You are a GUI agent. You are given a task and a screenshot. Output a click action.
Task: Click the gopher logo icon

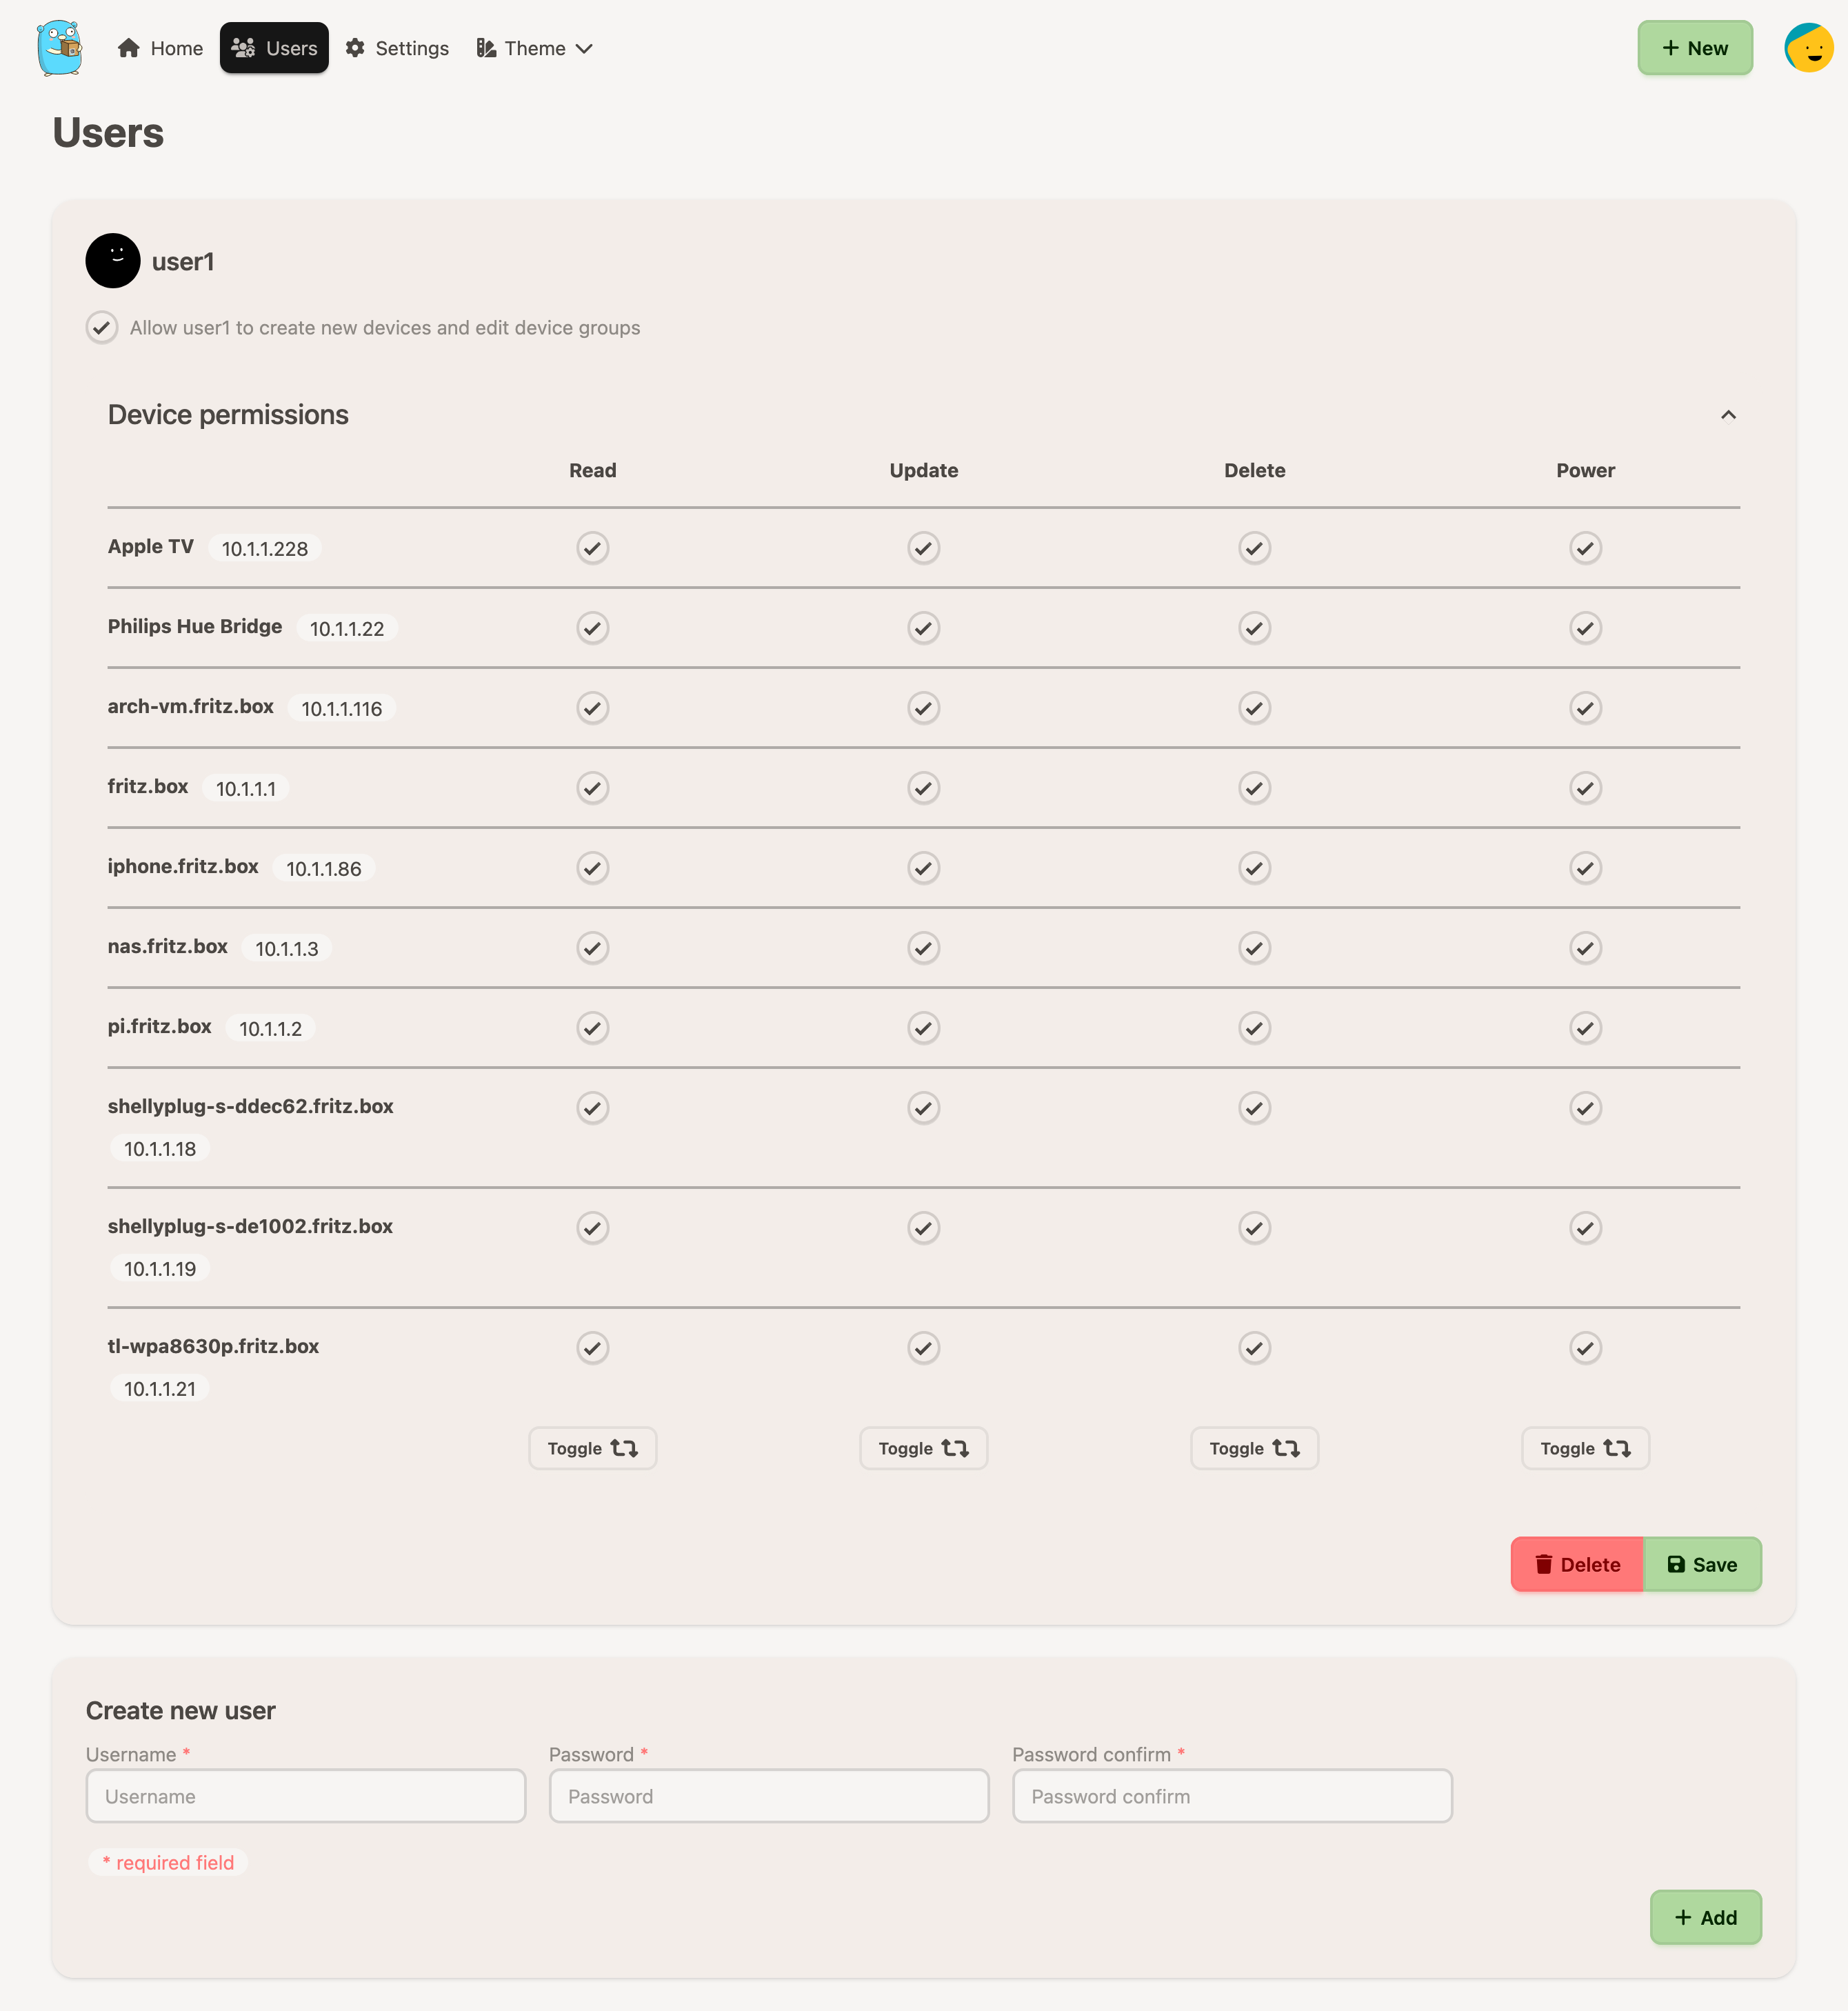tap(60, 47)
